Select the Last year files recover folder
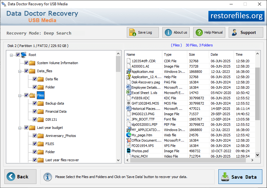The width and height of the screenshot is (267, 188). 62,160
